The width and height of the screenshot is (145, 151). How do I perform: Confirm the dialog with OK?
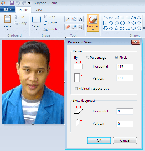click(99, 140)
